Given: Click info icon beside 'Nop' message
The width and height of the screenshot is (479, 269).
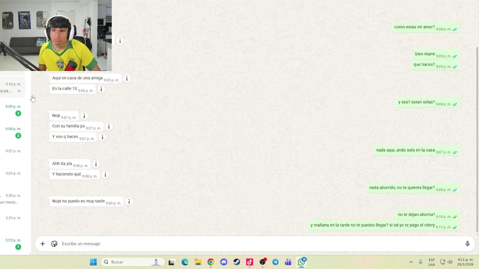Looking at the screenshot, I should point(84,116).
